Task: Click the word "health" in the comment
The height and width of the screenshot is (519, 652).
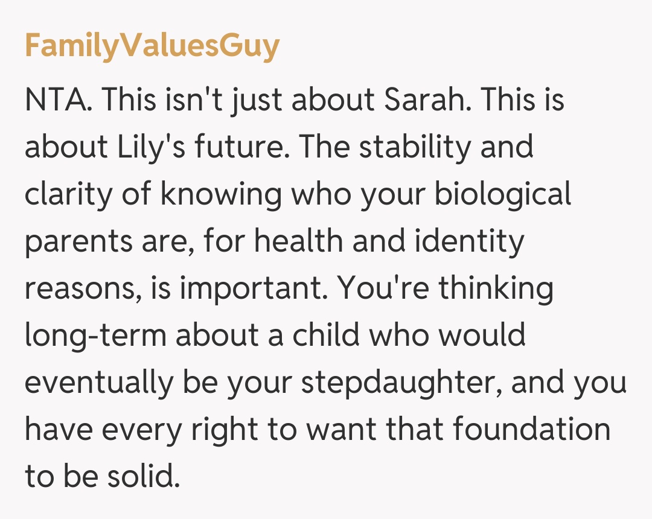Action: pos(299,241)
